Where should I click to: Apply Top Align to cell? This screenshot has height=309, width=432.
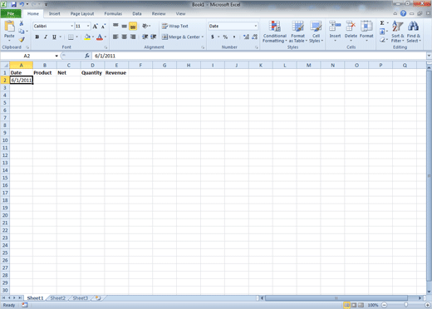coord(115,26)
